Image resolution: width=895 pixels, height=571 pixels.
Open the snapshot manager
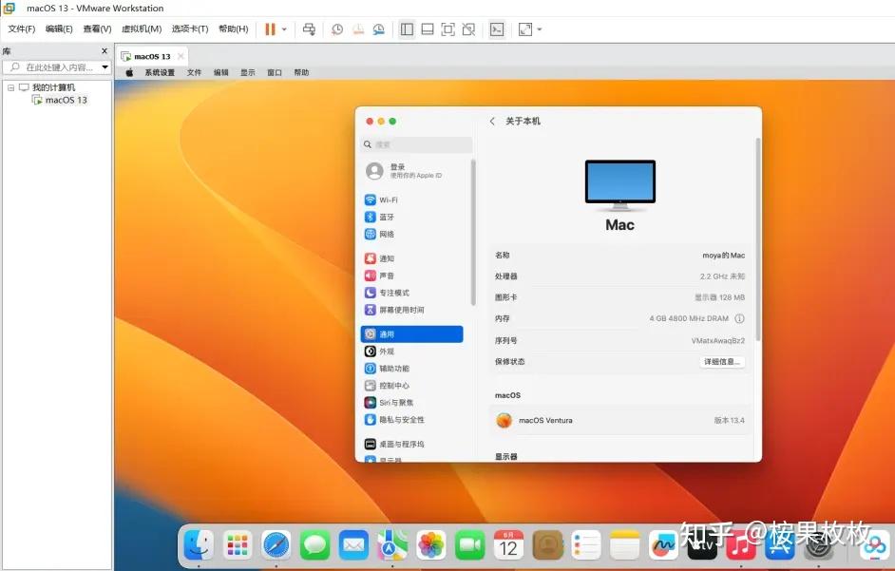click(378, 29)
